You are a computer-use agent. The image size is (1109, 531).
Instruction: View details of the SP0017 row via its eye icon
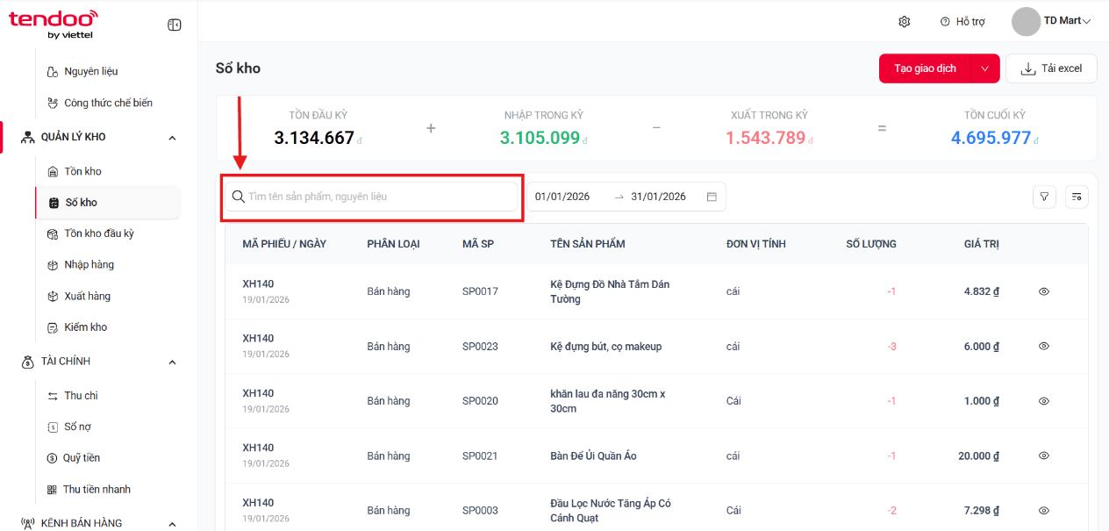click(1044, 291)
